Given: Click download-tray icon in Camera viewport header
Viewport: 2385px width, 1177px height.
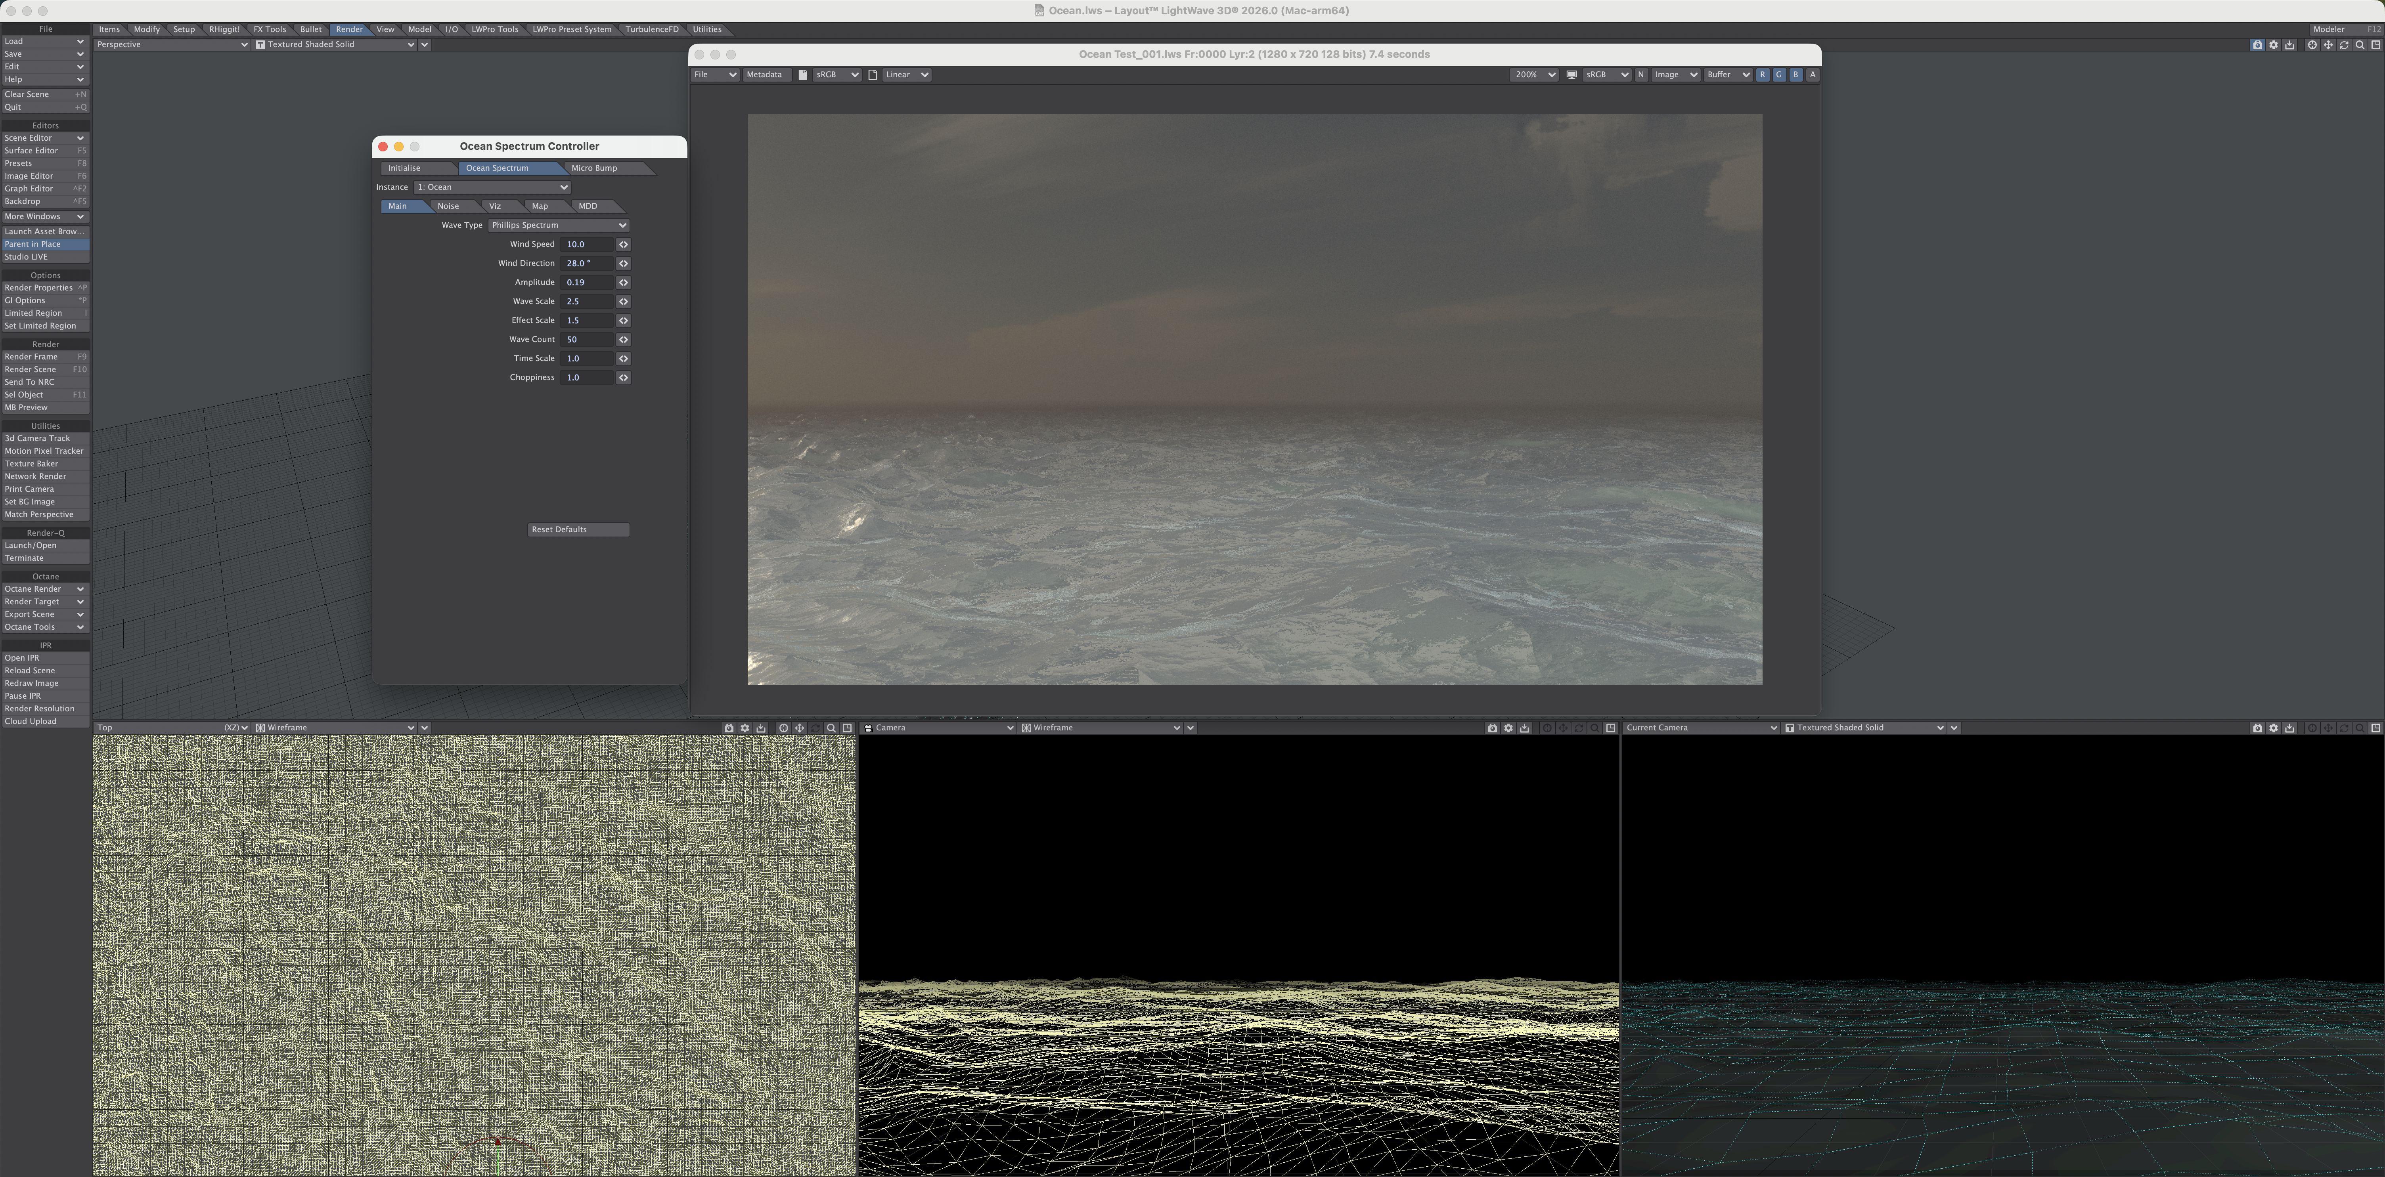Looking at the screenshot, I should click(1525, 728).
